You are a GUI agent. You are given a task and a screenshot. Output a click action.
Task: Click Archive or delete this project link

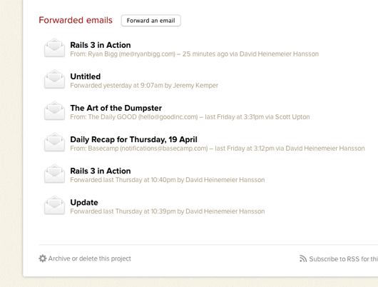point(89,258)
